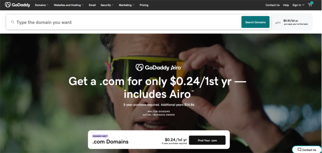322x153 pixels.
Task: Open the Security dropdown menu
Action: tap(107, 5)
